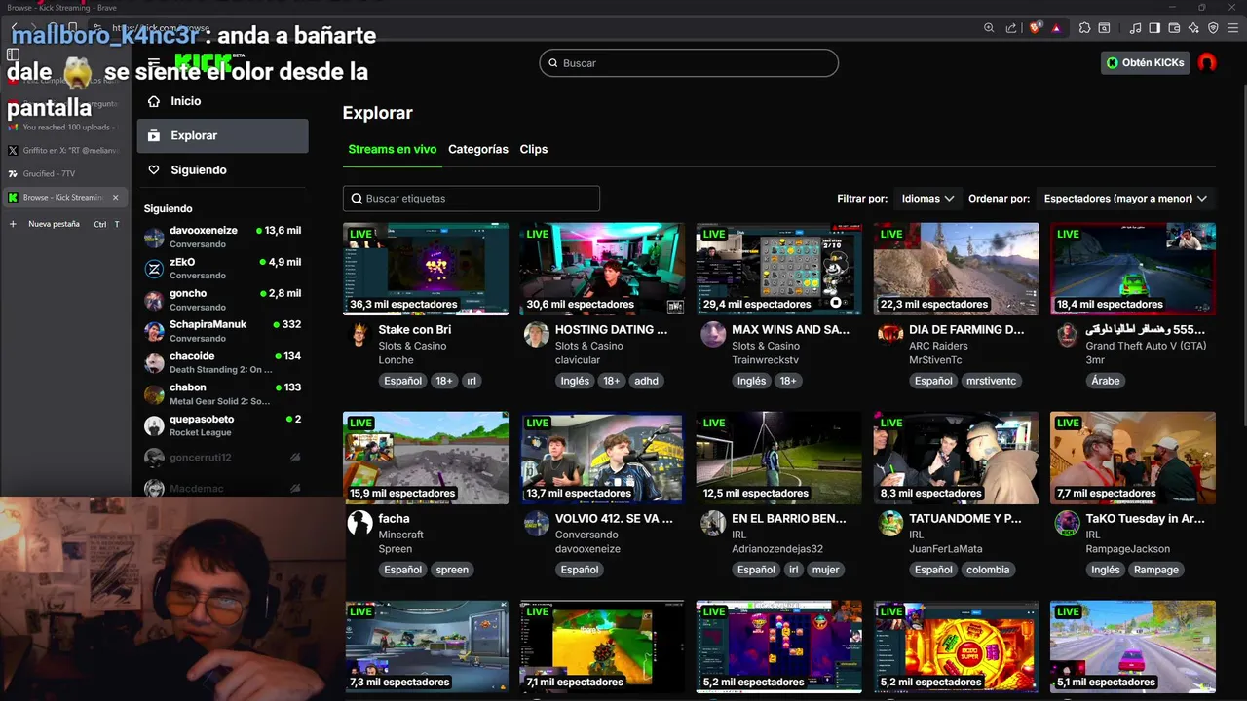Screen dimensions: 1247x701
Task: Open SchapiraManuk in following list
Action: 222,331
